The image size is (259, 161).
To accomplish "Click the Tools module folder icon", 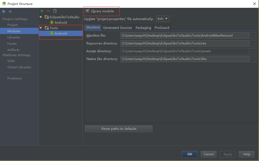I will pyautogui.click(x=47, y=28).
